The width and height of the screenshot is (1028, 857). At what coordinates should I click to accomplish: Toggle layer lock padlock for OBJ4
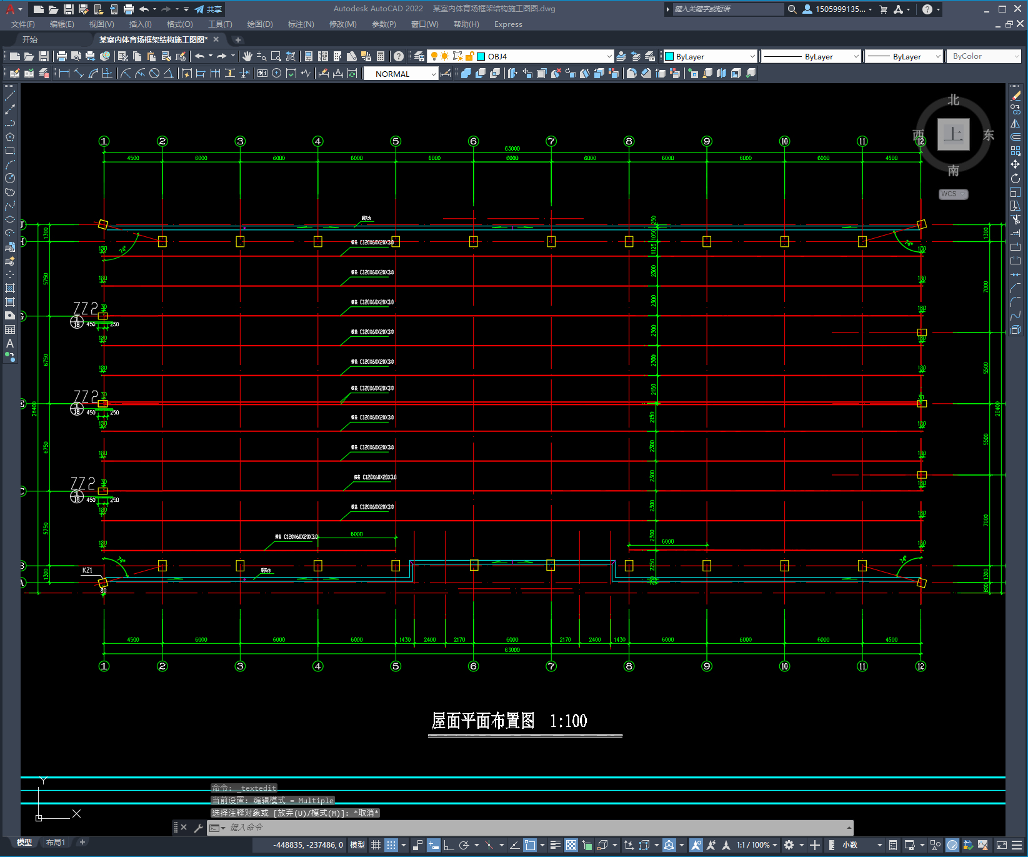tap(469, 56)
